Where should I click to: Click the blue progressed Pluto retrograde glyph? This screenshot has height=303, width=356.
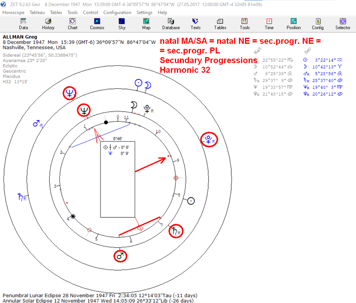tap(209, 139)
